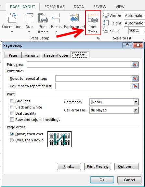
Task: Toggle the Draft quality checkbox
Action: click(x=12, y=113)
